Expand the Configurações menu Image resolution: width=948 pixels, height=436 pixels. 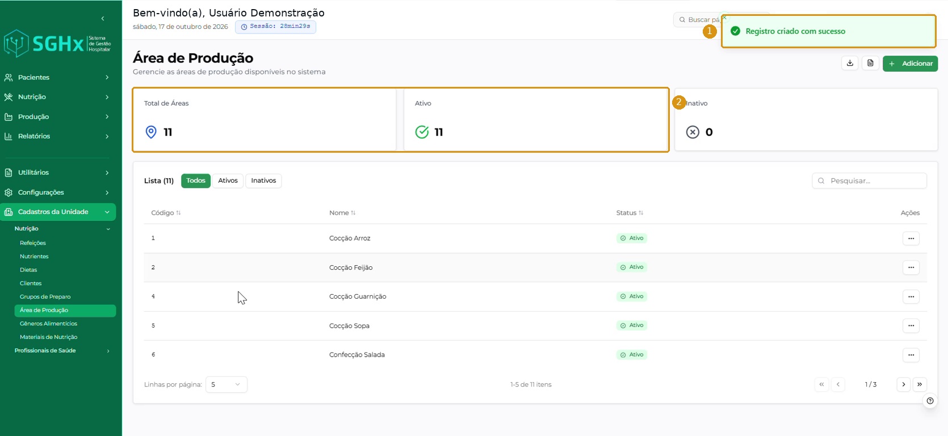(58, 192)
